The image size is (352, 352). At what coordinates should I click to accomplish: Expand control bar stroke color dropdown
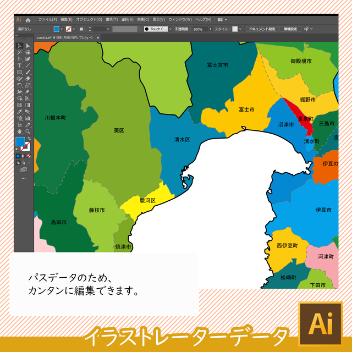pyautogui.click(x=74, y=29)
